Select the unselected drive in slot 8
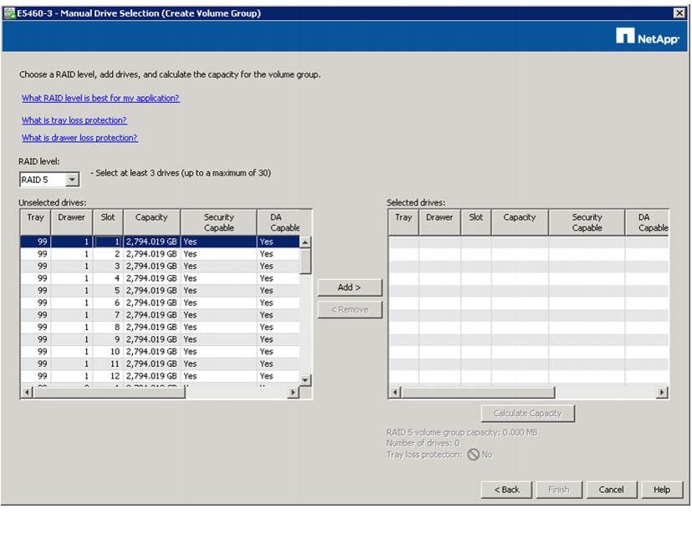This screenshot has height=534, width=692. [160, 327]
